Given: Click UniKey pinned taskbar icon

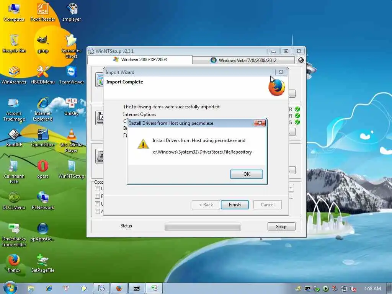Looking at the screenshot, I should coord(66,289).
